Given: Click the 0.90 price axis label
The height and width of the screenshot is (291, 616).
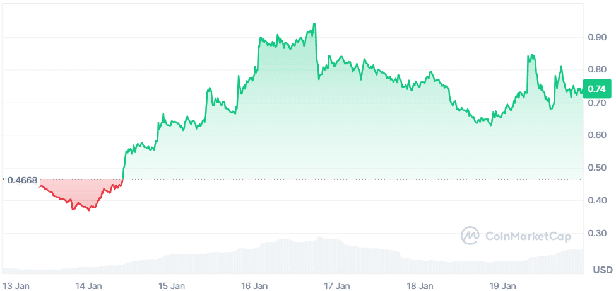Looking at the screenshot, I should coord(596,37).
